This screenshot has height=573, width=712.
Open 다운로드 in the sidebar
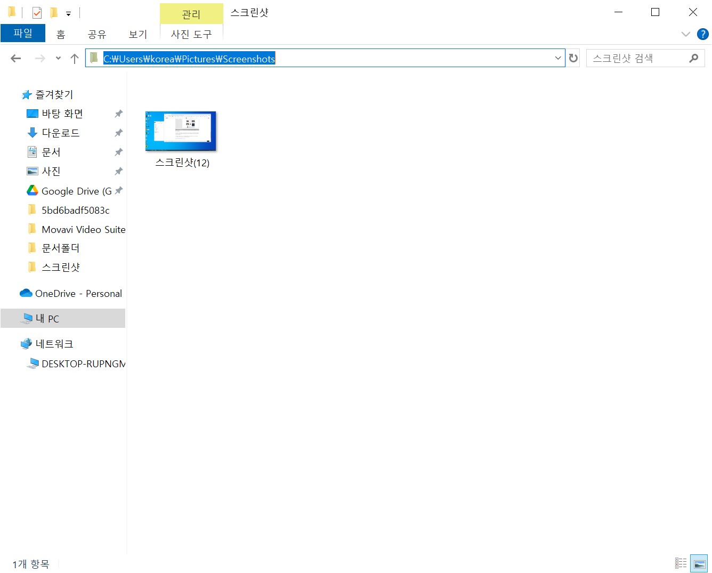61,133
